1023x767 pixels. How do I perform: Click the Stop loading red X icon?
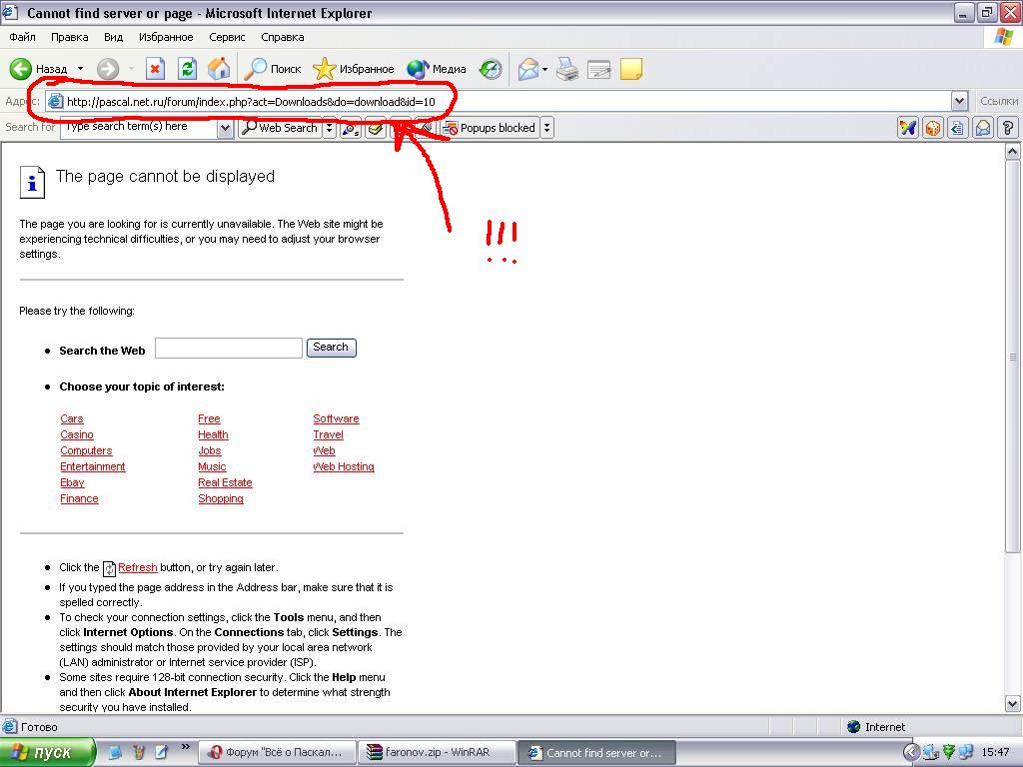pyautogui.click(x=155, y=69)
